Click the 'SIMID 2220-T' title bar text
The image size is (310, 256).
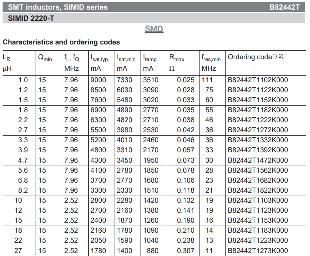(31, 19)
